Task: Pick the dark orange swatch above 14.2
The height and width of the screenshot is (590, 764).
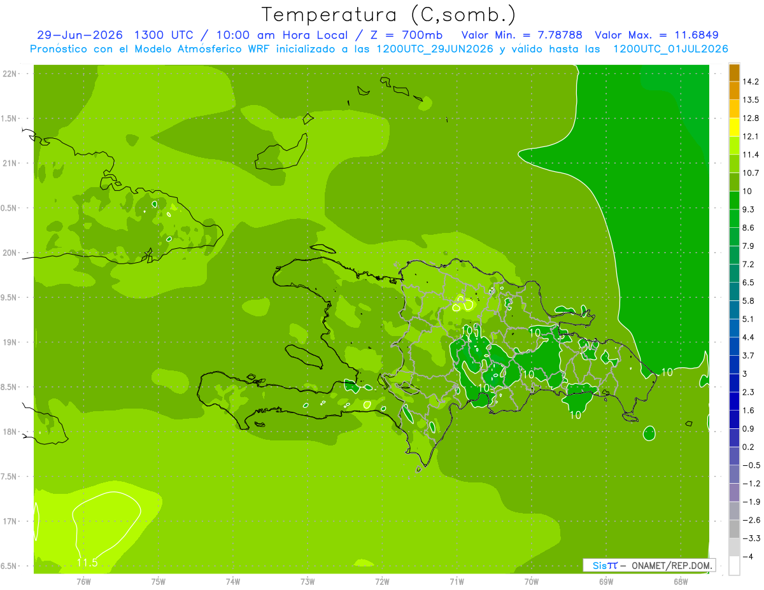Action: coord(734,73)
